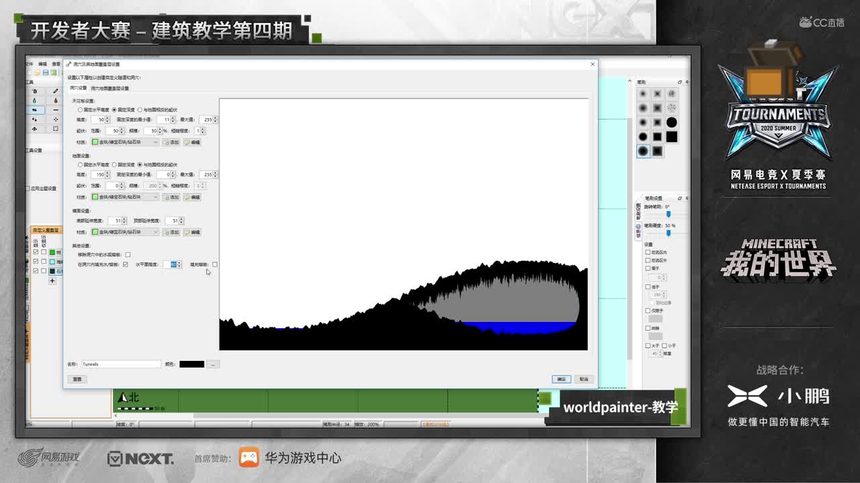The image size is (860, 483).
Task: Toggle 移除洞穴中的水或熔岩 checkbox
Action: (x=128, y=255)
